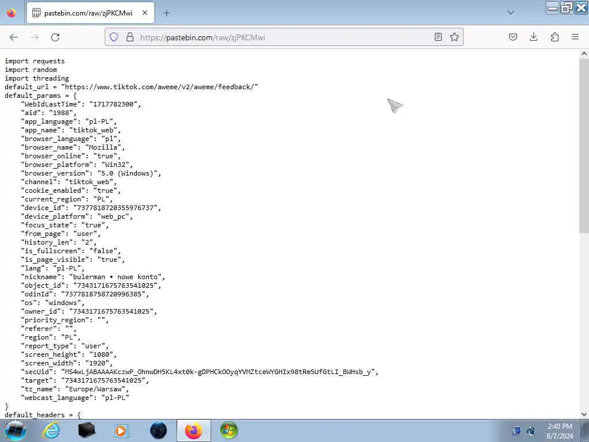Click the "secUid" long token line
This screenshot has height=442, width=589.
coord(200,372)
